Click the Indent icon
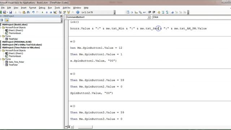This screenshot has height=130, width=231. [x=150, y=12]
